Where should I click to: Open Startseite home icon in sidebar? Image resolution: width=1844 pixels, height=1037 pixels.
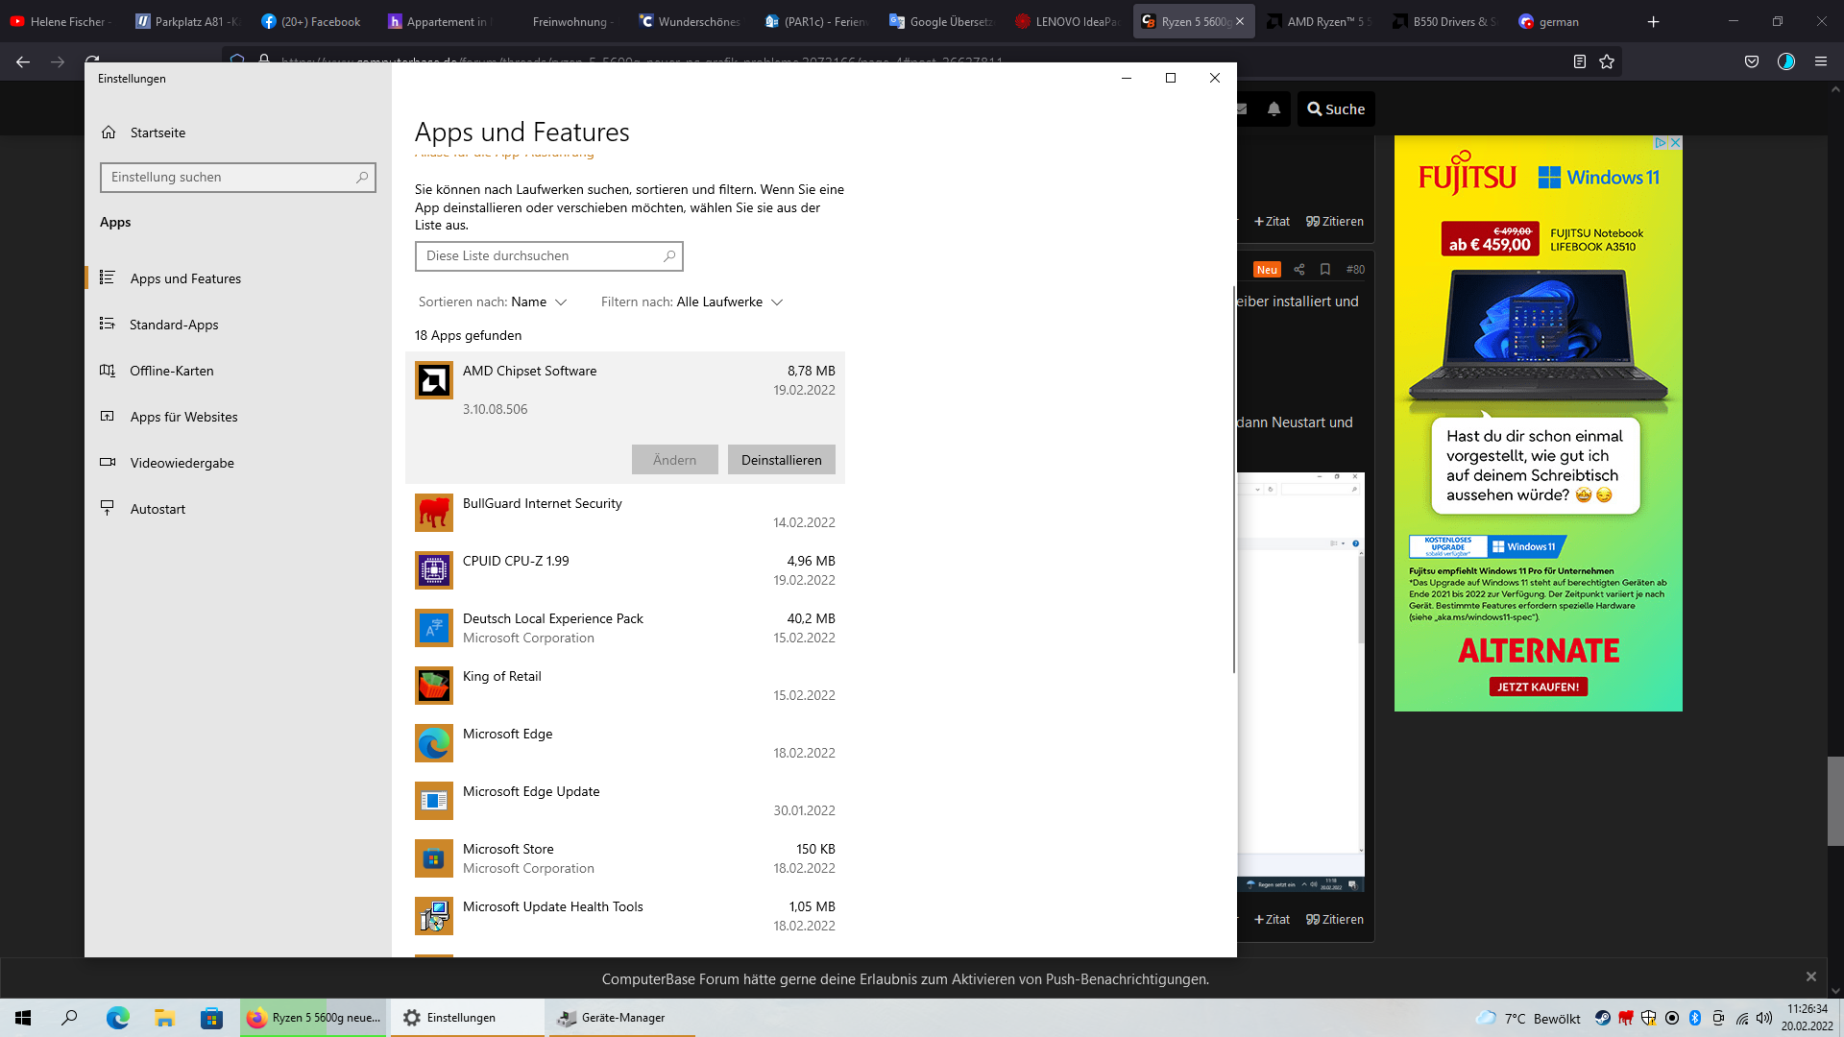[x=109, y=133]
